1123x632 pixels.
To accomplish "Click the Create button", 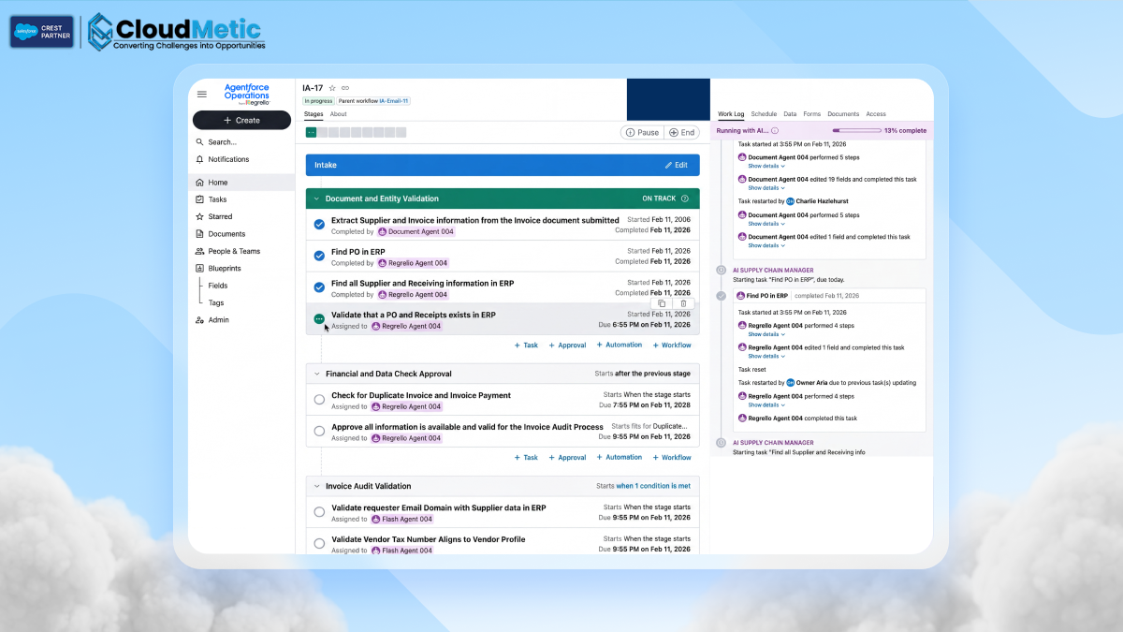I will pos(241,120).
